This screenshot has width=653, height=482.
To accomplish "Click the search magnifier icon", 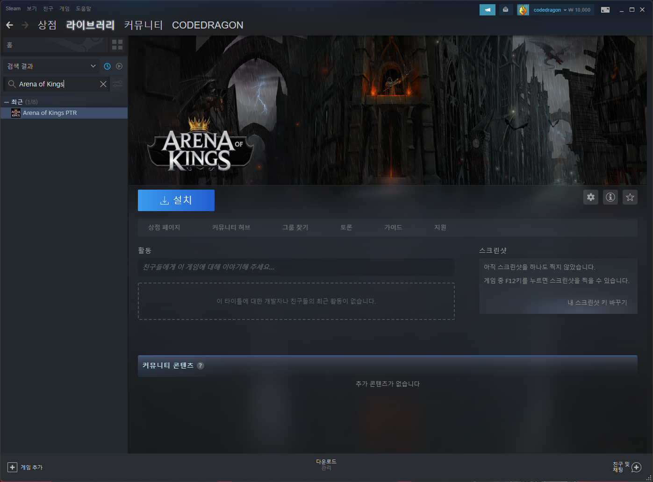I will 12,84.
